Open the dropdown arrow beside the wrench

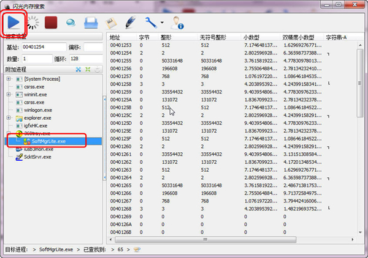pos(161,24)
